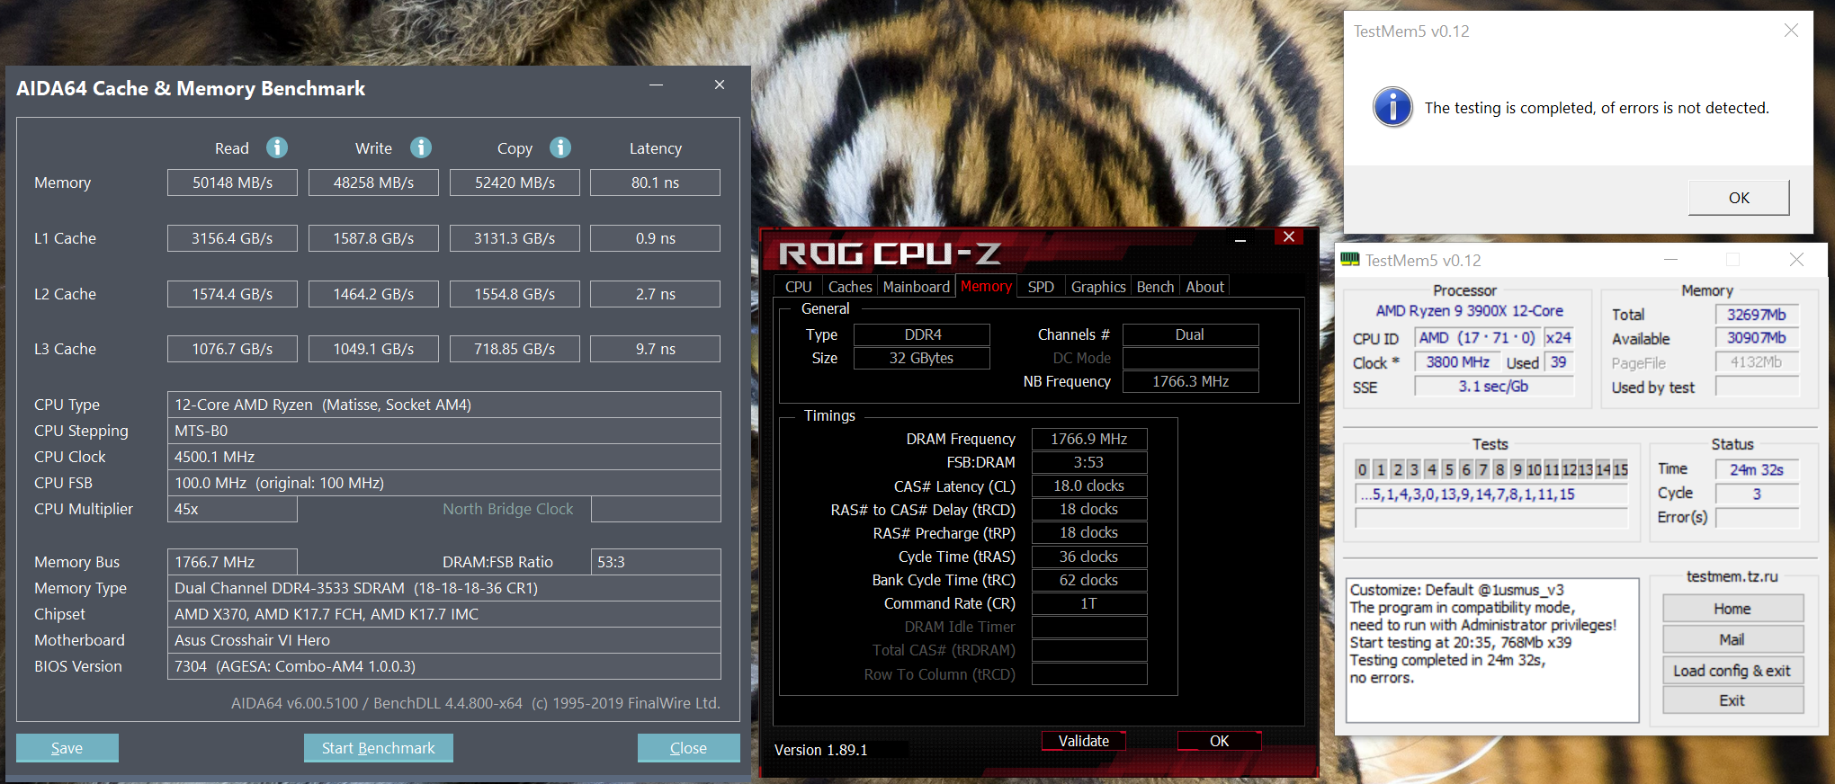Click the Memory Bus value 1766.7 MHz
1835x784 pixels.
232,562
